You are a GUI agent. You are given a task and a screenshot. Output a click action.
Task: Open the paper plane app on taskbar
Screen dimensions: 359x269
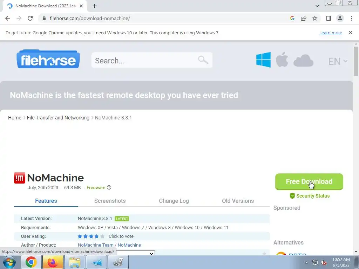[96, 262]
